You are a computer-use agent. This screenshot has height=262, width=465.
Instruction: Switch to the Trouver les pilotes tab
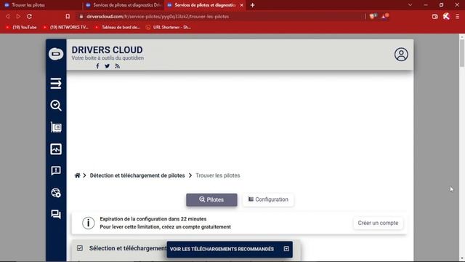pos(41,5)
